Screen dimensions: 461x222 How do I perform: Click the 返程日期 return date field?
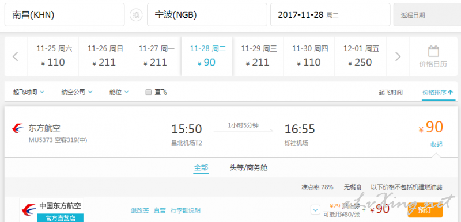pos(427,14)
